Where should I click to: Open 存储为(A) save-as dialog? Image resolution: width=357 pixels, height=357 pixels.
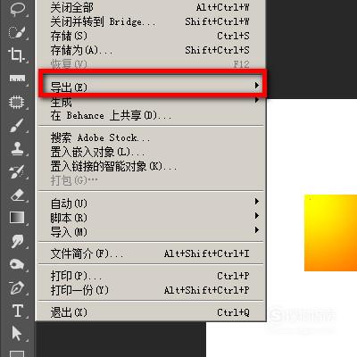click(151, 50)
